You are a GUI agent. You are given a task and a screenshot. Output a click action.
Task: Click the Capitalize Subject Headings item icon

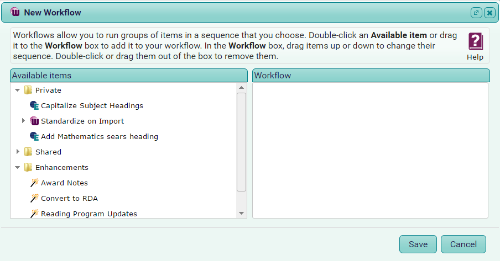[34, 105]
